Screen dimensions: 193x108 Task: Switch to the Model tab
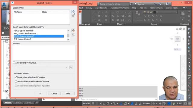8,103
